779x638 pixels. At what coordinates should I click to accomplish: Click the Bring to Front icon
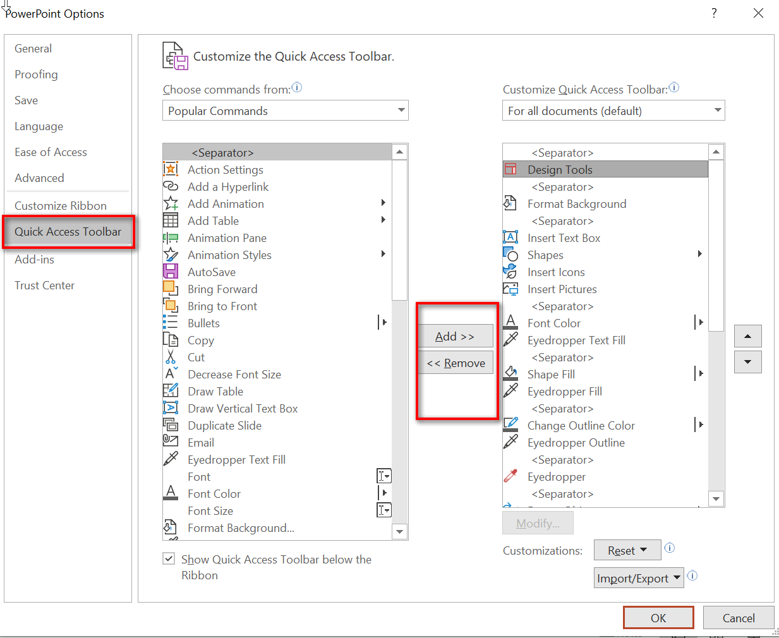tap(171, 306)
